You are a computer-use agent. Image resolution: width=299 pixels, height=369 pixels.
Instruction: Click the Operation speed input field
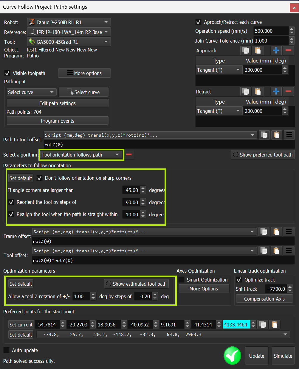(x=271, y=31)
